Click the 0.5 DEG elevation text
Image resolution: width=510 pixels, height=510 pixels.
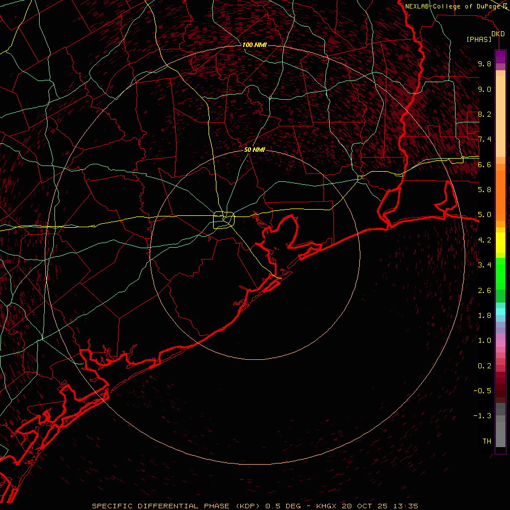coord(283,506)
